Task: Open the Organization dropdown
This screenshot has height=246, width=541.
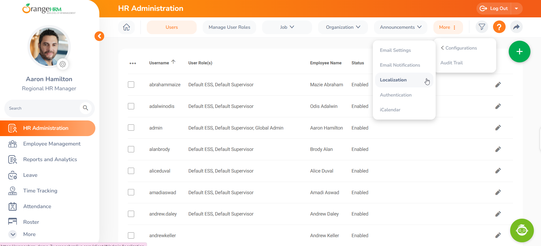Action: click(343, 27)
